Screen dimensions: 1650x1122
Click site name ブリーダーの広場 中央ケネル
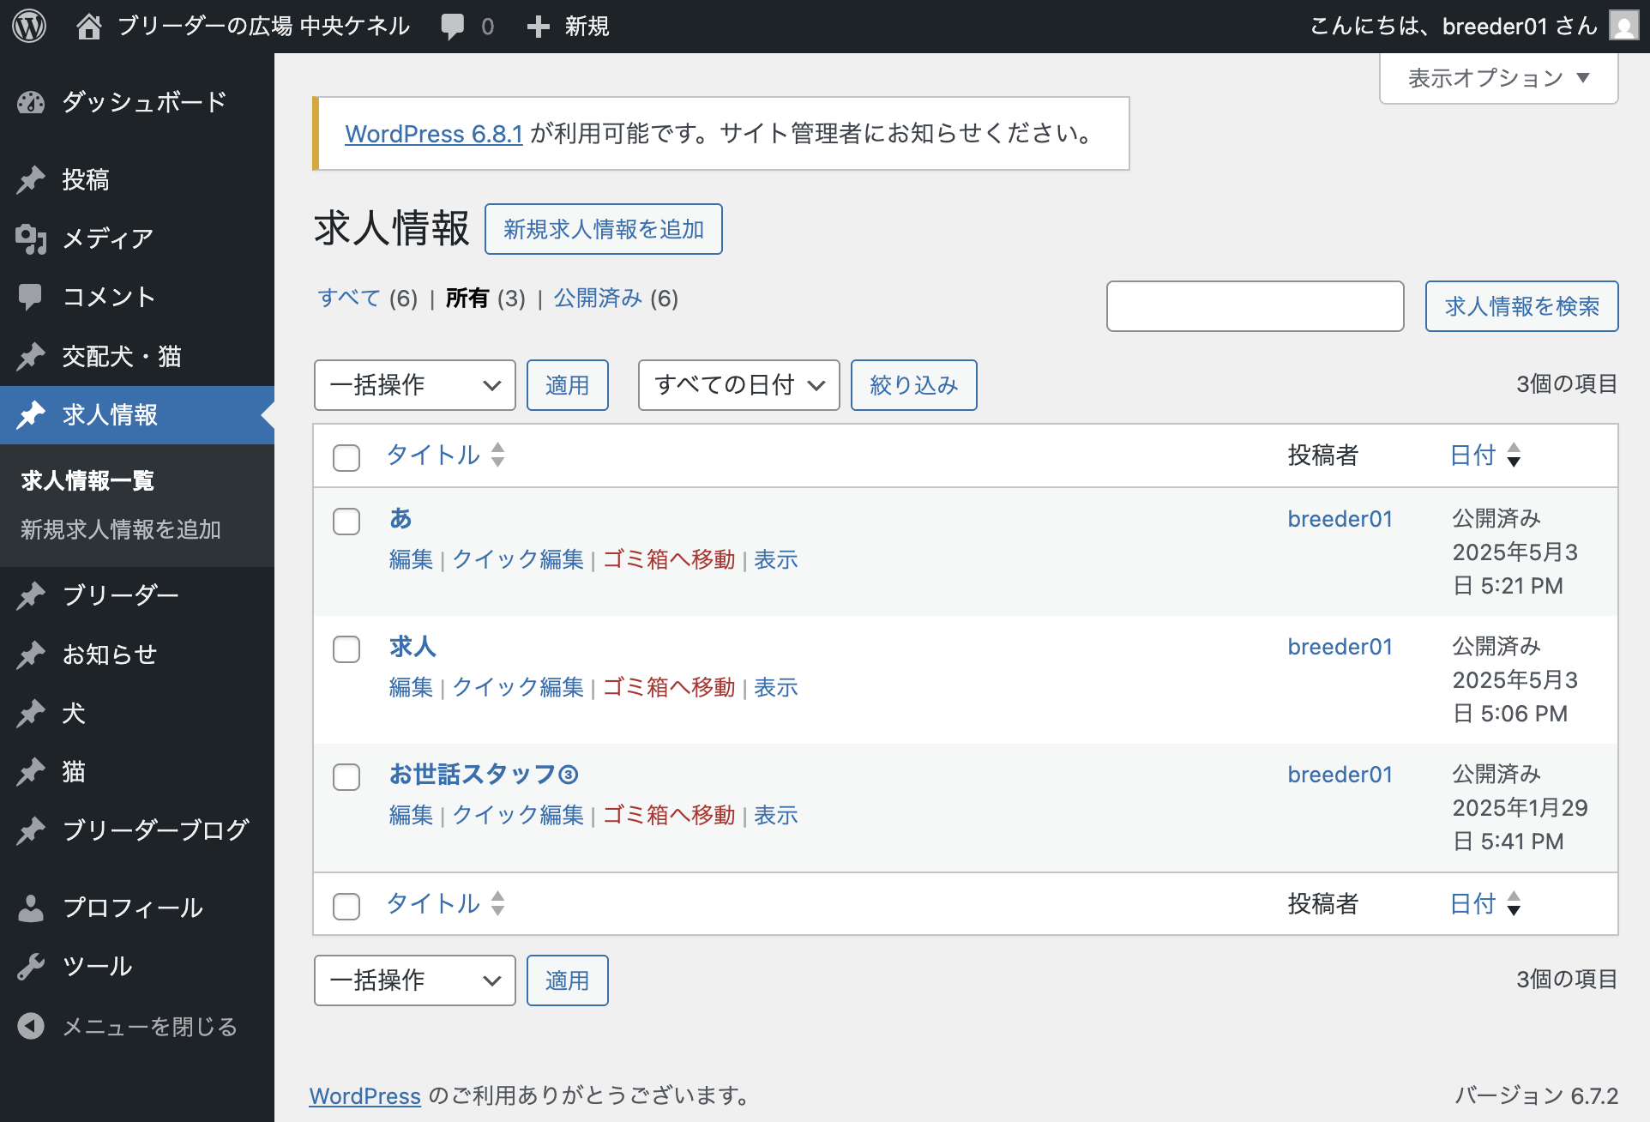tap(263, 27)
